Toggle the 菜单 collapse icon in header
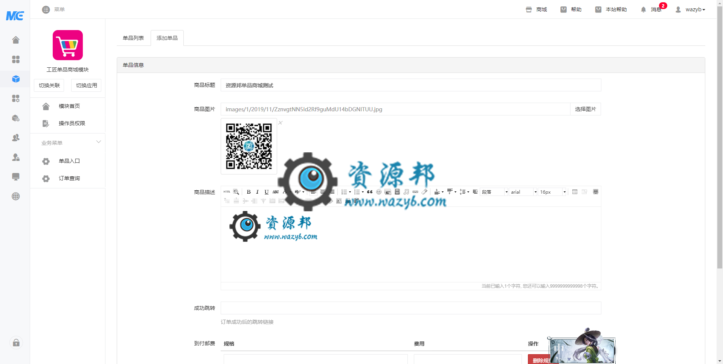The image size is (723, 364). pyautogui.click(x=46, y=9)
